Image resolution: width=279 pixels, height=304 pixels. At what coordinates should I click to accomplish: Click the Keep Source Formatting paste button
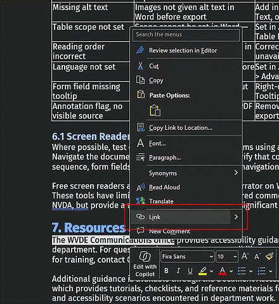pos(155,110)
